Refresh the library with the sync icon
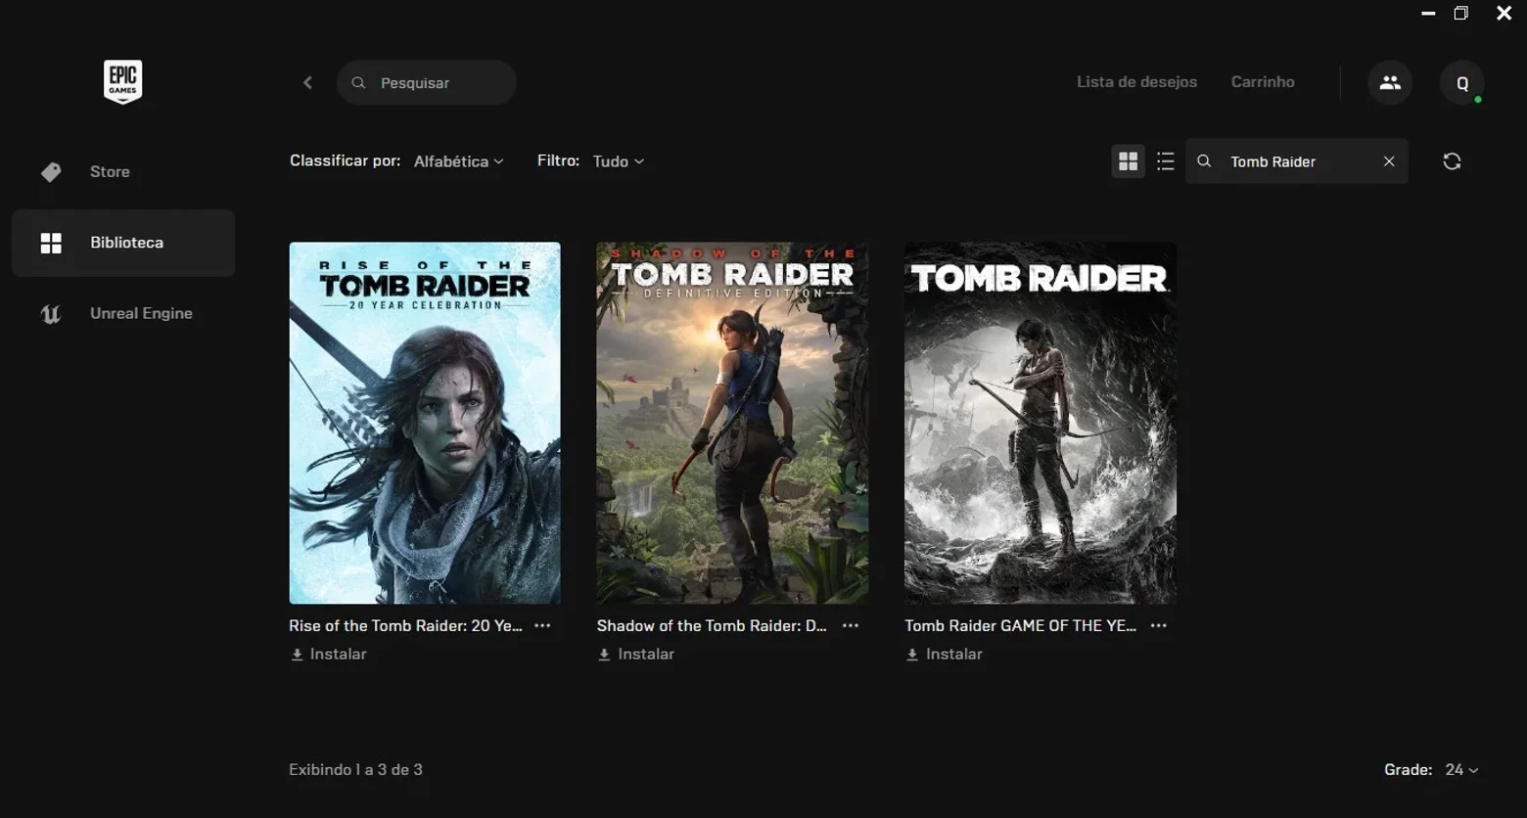This screenshot has width=1527, height=818. pyautogui.click(x=1452, y=161)
